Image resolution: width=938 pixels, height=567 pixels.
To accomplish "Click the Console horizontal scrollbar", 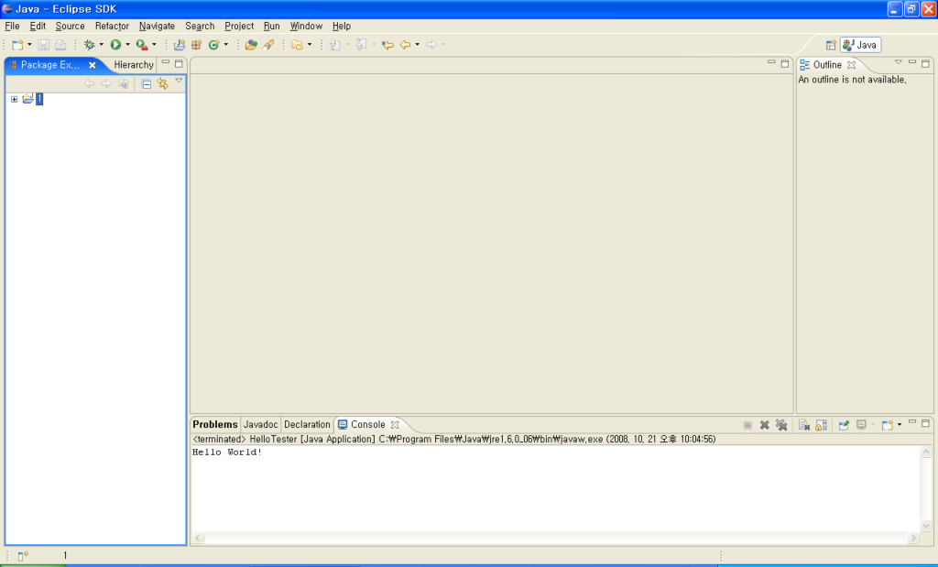I will pyautogui.click(x=556, y=539).
